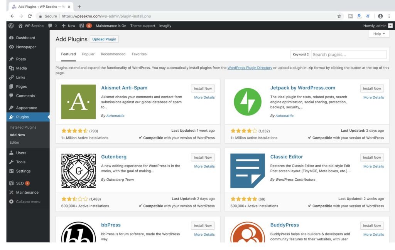The width and height of the screenshot is (395, 250).
Task: Click the Links chain icon
Action: (x=11, y=77)
